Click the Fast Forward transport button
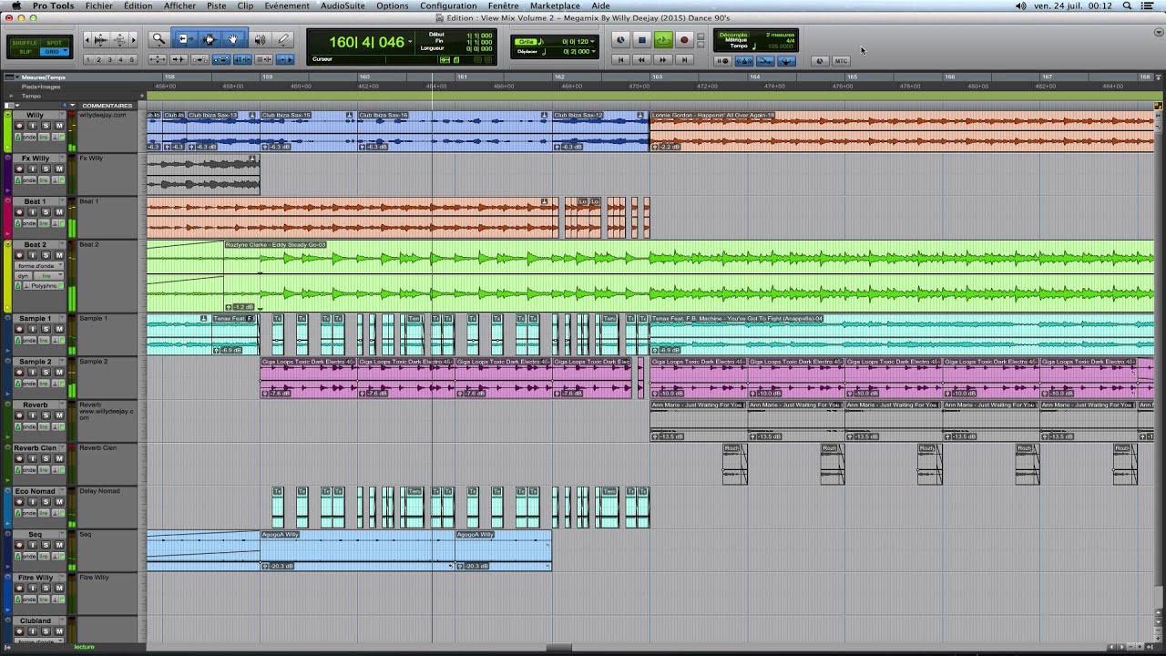The height and width of the screenshot is (656, 1166). [663, 60]
